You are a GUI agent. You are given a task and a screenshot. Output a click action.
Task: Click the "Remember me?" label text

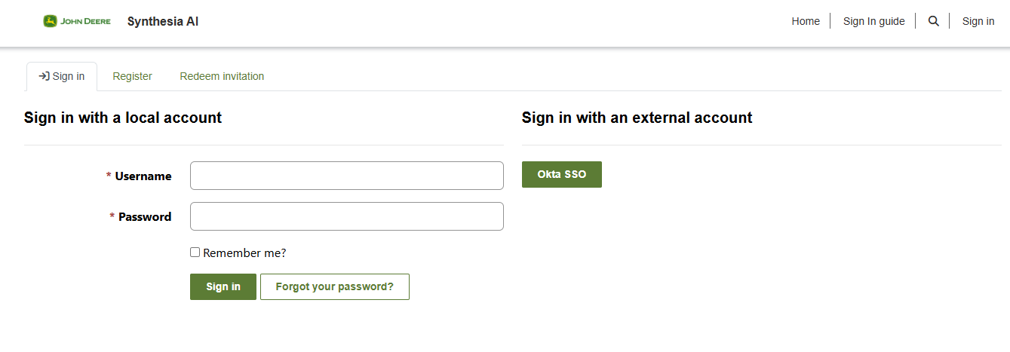click(x=244, y=253)
